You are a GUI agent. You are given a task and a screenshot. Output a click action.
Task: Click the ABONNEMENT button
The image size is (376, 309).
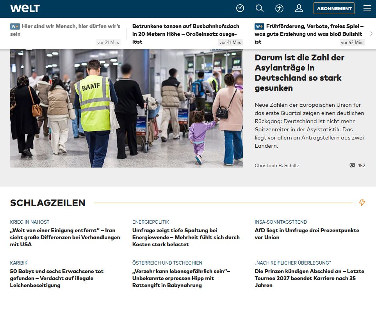[334, 8]
